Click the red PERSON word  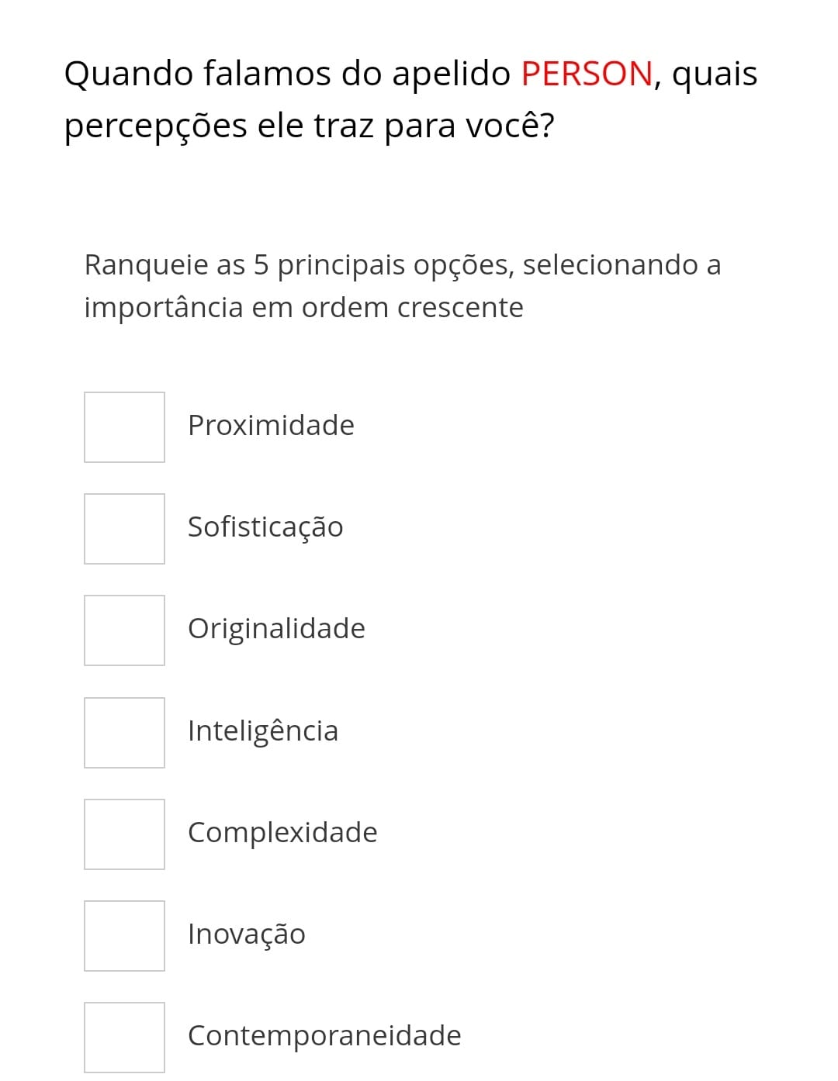pos(587,74)
